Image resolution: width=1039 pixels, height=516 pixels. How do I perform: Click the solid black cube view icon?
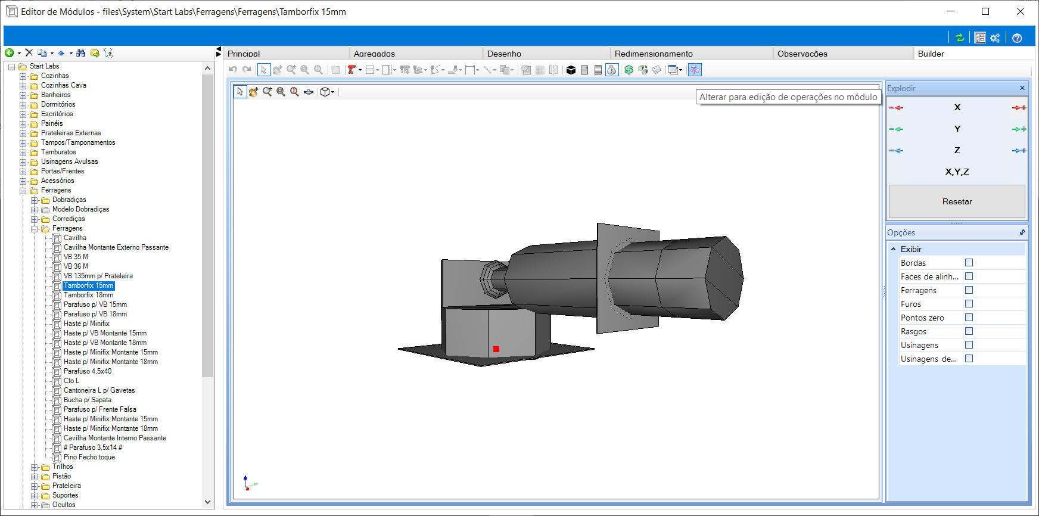pos(571,70)
